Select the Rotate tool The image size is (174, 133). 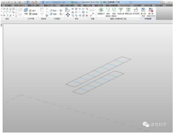coord(76,12)
